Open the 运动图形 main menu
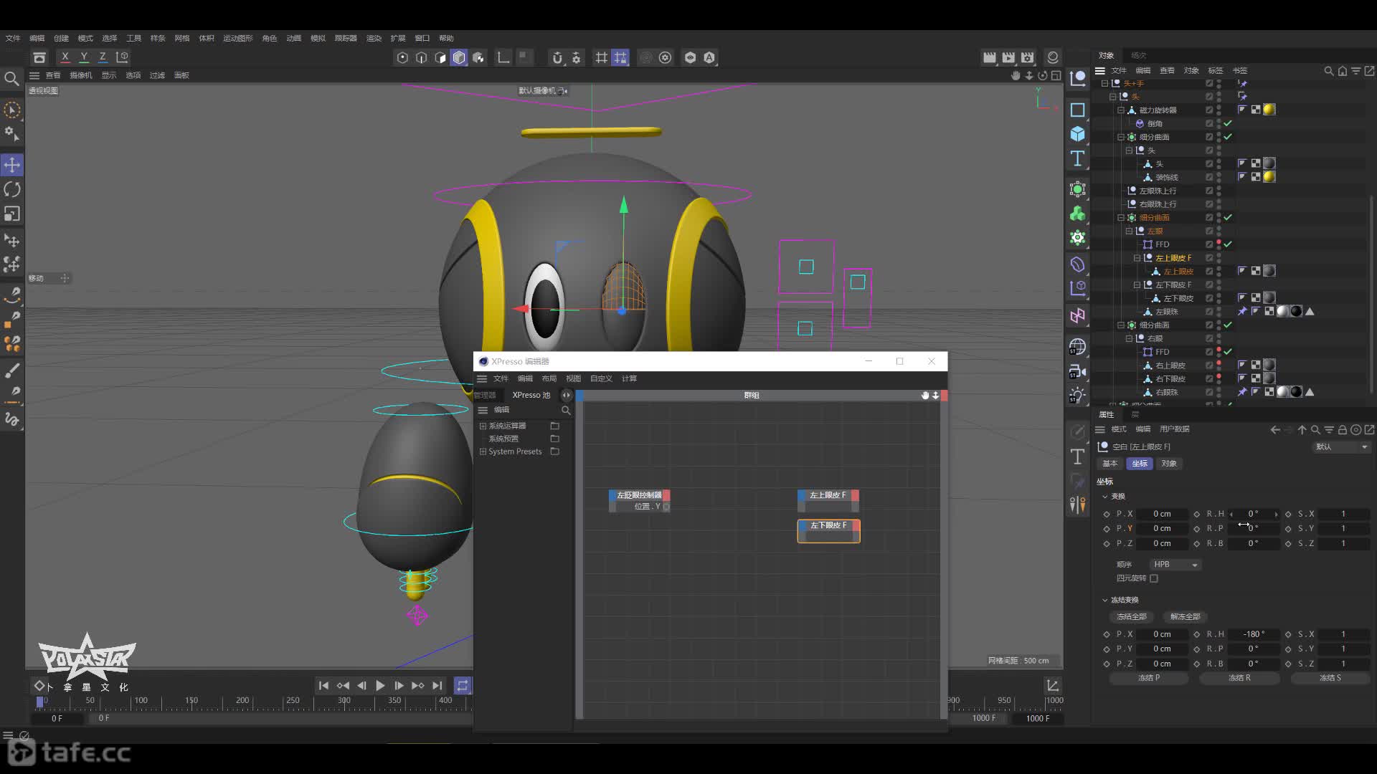Image resolution: width=1377 pixels, height=774 pixels. 237,38
